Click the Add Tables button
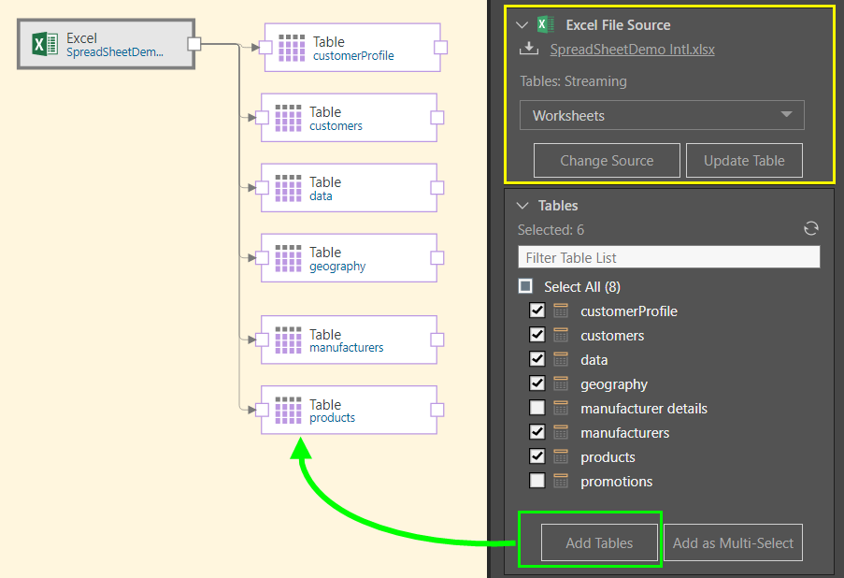The height and width of the screenshot is (578, 844). 599,542
